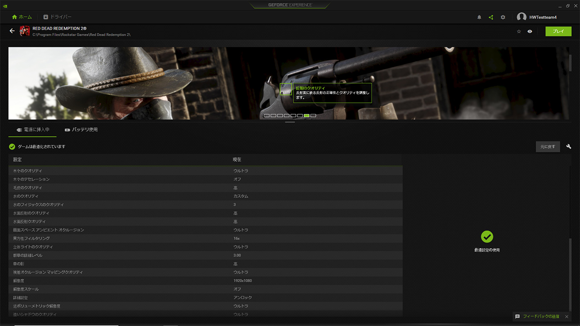Screen dimensions: 580x326
Task: Select the 画面スペース アンビエント オクルージョン row
Action: coord(205,230)
